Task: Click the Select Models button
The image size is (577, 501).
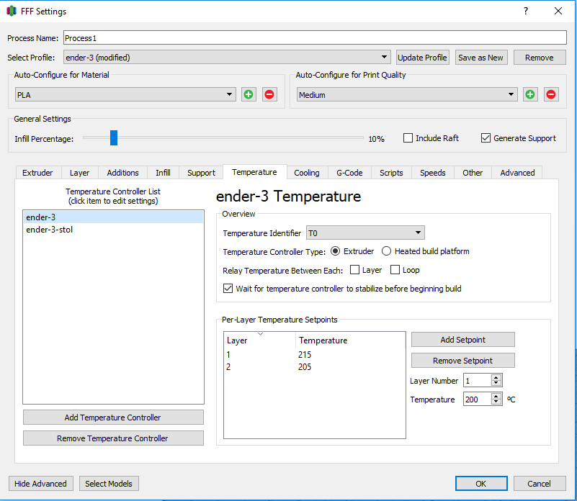Action: (x=109, y=483)
